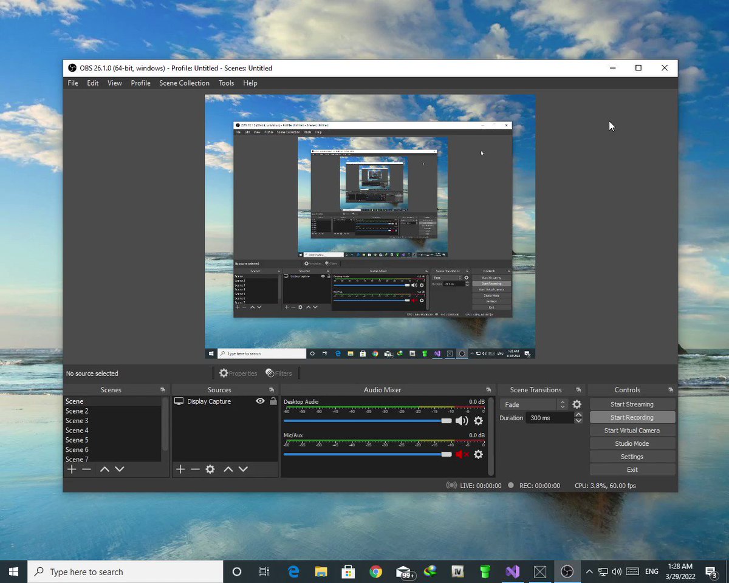Open the Edit menu
729x583 pixels.
click(x=92, y=83)
